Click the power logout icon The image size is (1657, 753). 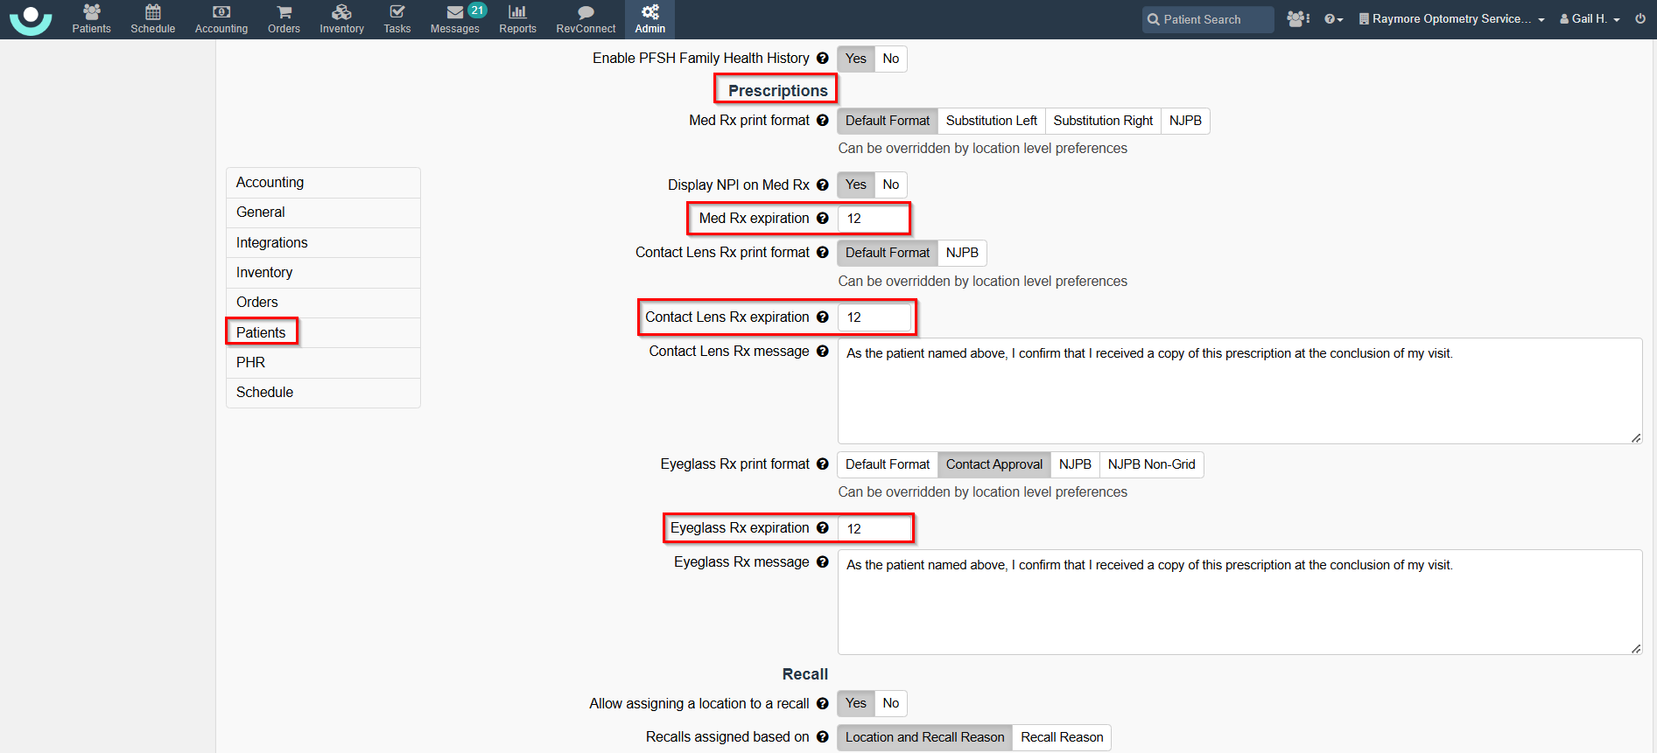(x=1639, y=18)
